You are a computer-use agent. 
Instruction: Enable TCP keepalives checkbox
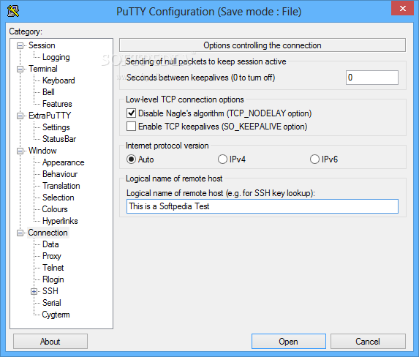131,127
